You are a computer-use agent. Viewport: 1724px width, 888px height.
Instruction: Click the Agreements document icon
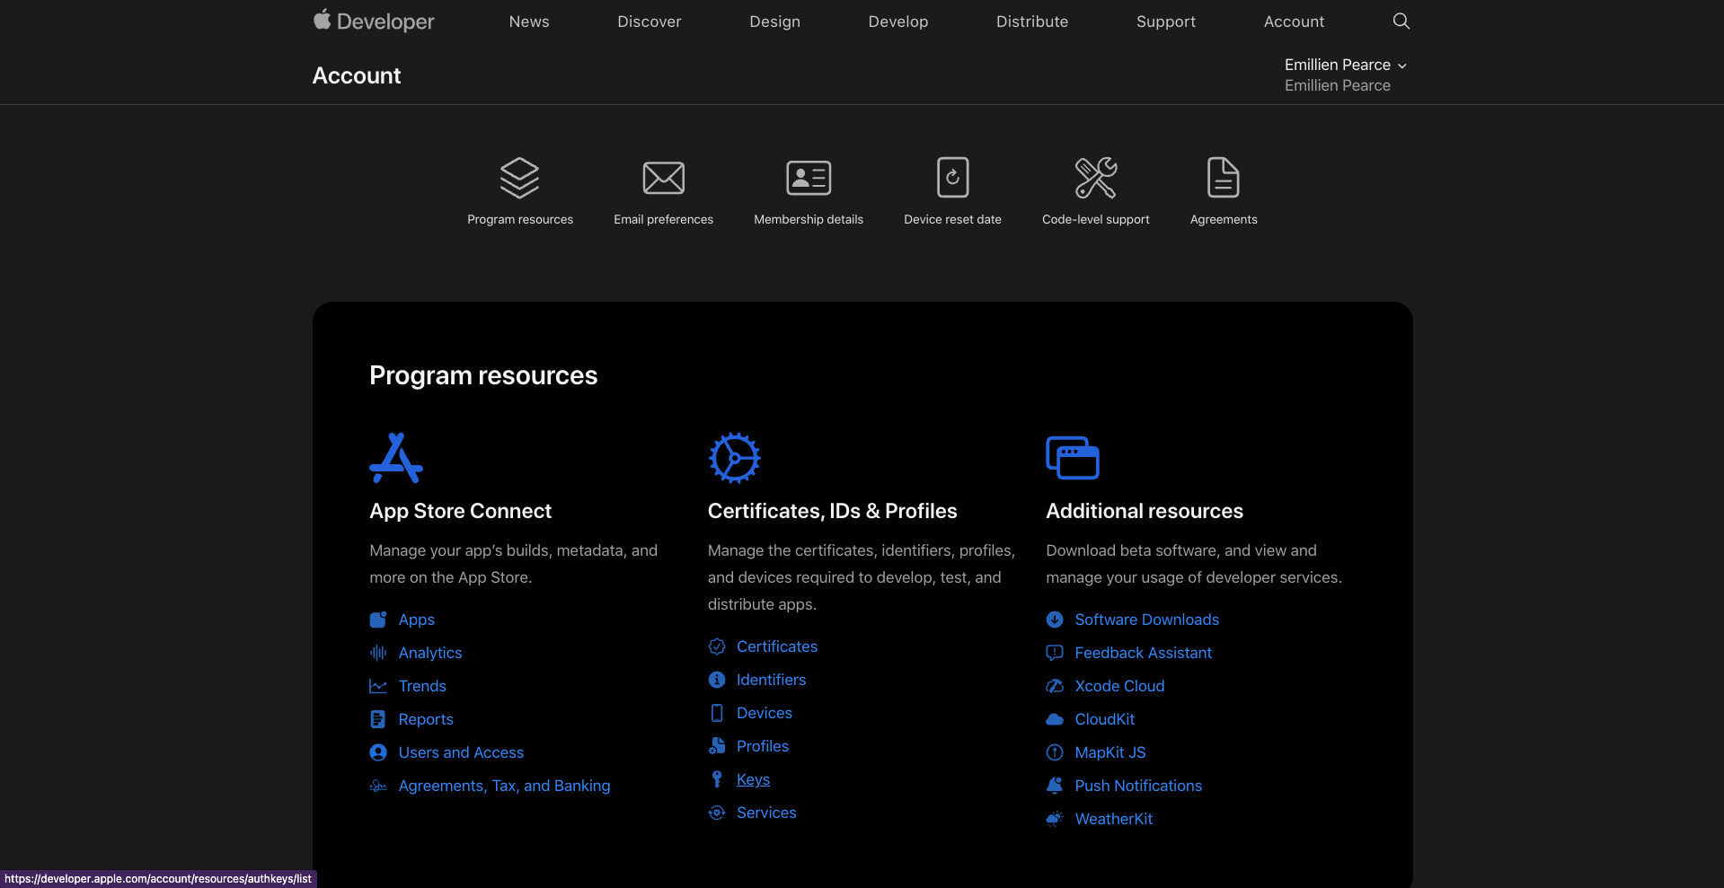(1223, 177)
